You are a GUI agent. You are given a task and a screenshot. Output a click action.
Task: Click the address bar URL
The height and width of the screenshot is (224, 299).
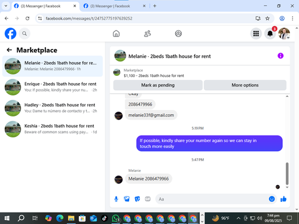point(89,19)
